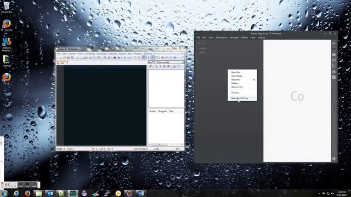The width and height of the screenshot is (351, 197).
Task: Click the Replace icon in Notepad++ toolbar
Action: (x=119, y=57)
